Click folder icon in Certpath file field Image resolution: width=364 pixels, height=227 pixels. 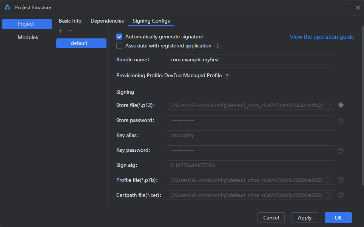[x=328, y=195]
